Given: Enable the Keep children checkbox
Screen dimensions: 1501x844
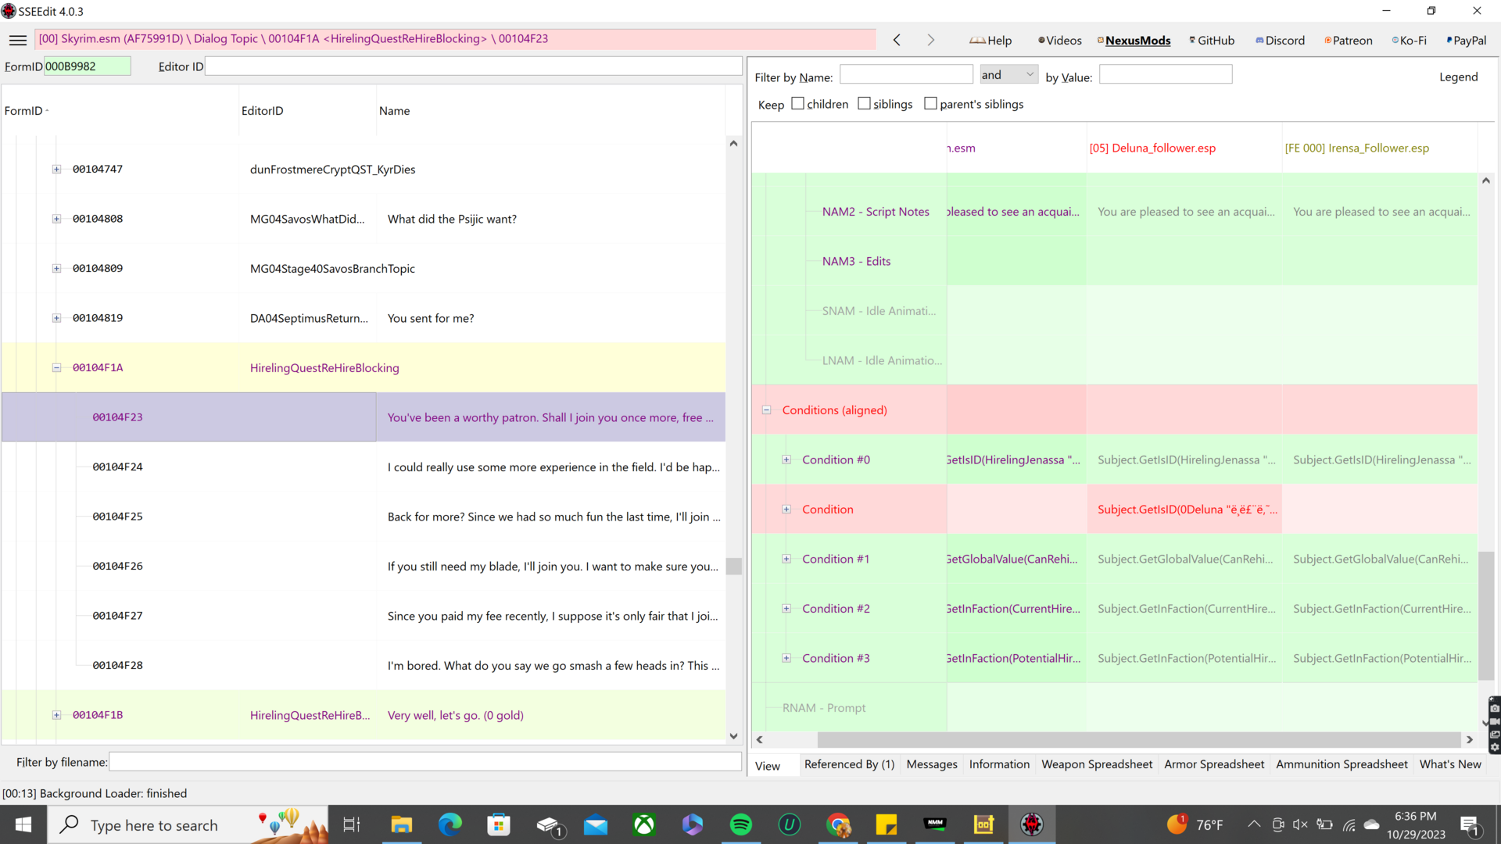Looking at the screenshot, I should 797,103.
